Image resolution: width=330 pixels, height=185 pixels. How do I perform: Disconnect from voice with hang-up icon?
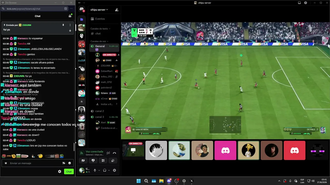(114, 153)
